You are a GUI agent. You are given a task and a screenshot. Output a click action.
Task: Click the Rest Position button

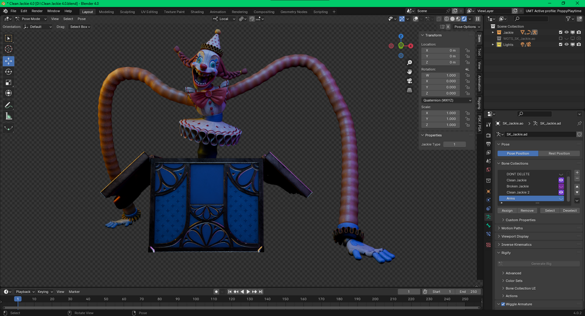[x=559, y=153]
